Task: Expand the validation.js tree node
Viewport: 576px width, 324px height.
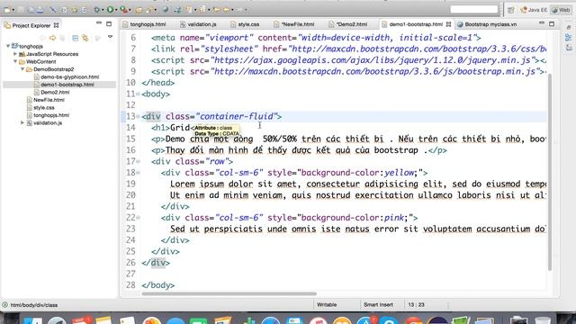Action: click(22, 122)
